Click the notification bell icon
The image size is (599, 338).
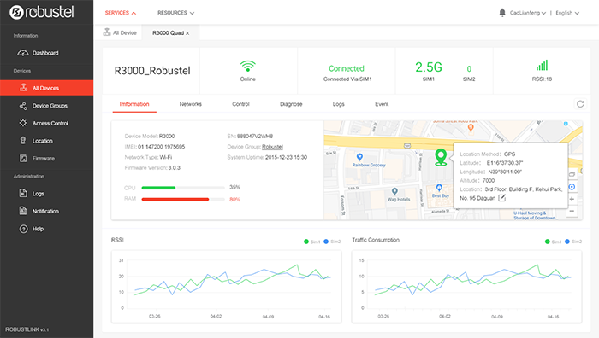(x=502, y=13)
